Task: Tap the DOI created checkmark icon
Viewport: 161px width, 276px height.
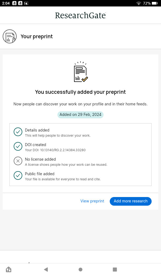Action: 18,146
